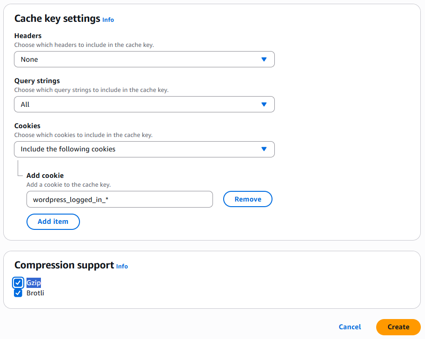
Task: Click the Query strings dropdown arrow icon
Action: pos(264,104)
